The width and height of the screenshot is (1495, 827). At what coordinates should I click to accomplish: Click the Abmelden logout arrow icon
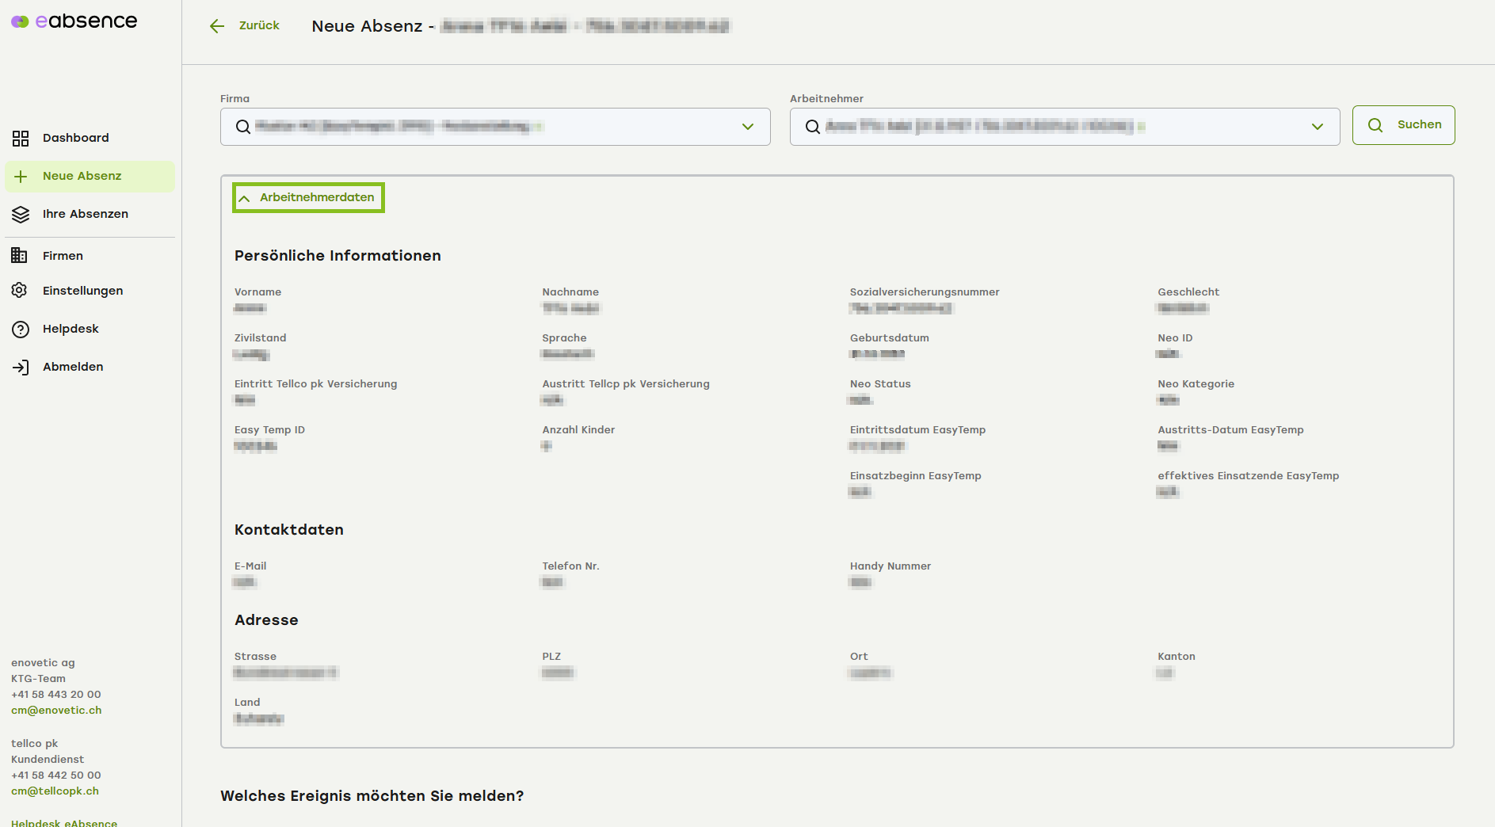(x=21, y=368)
